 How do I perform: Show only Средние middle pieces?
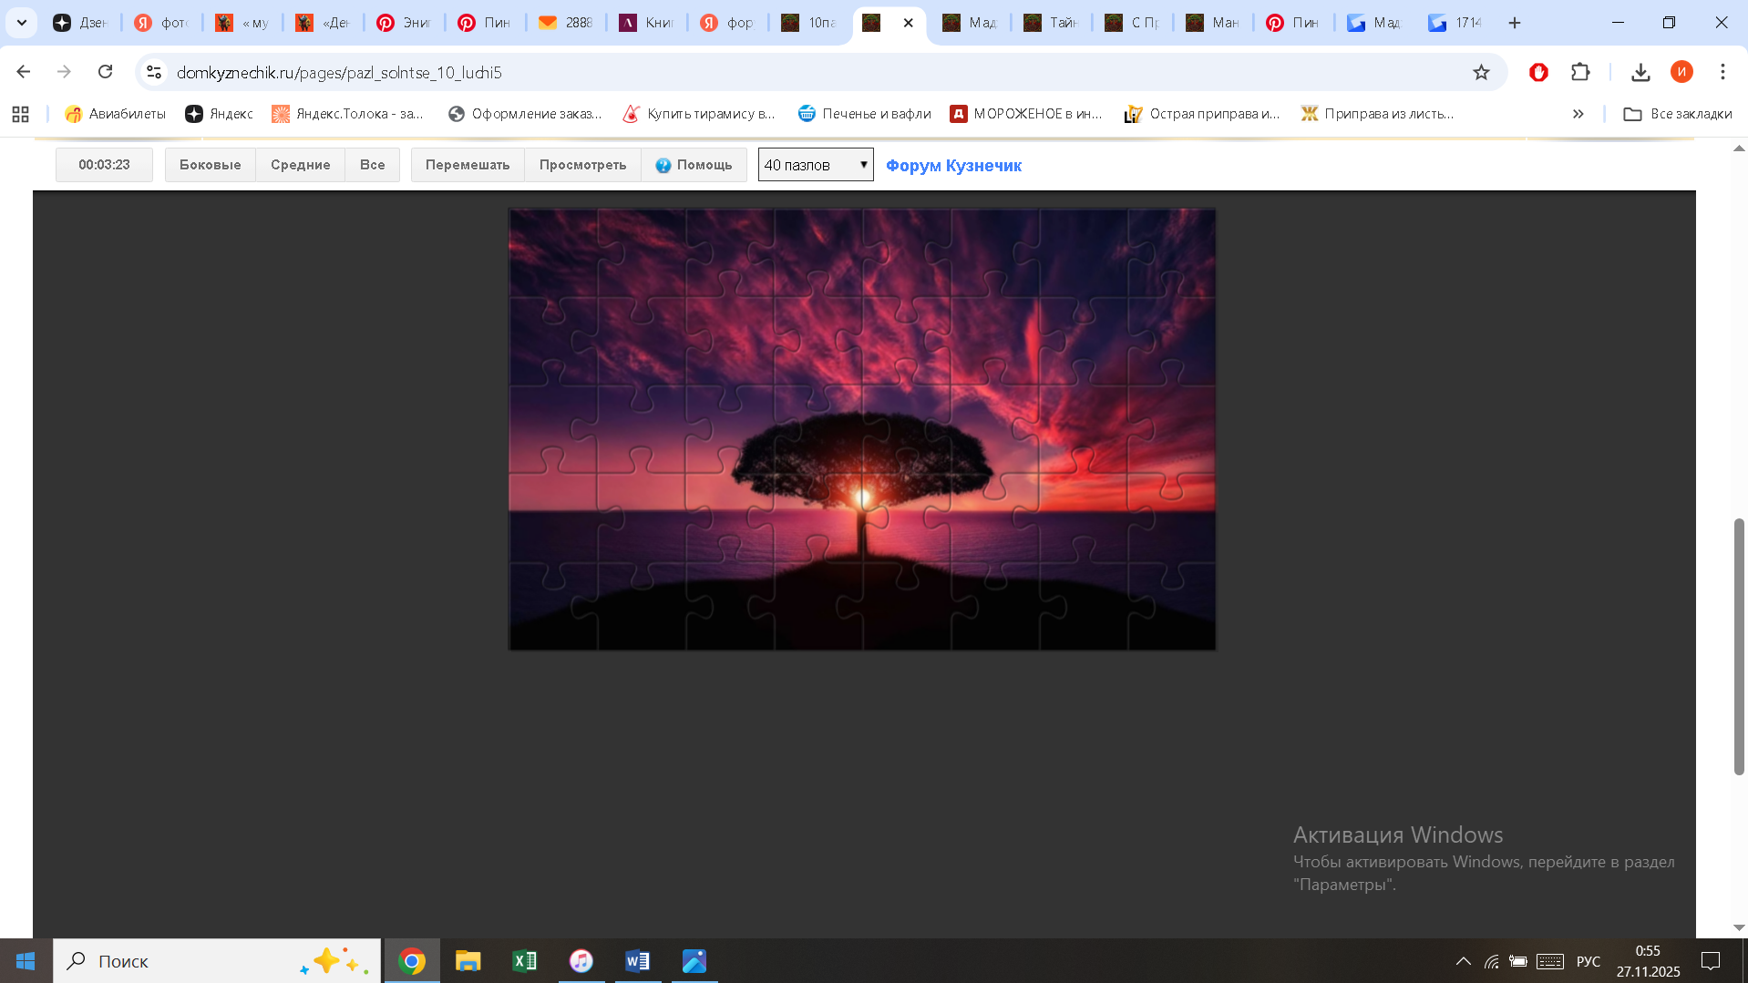tap(301, 165)
